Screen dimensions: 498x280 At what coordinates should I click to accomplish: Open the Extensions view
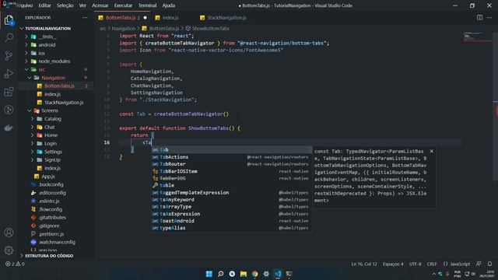tap(9, 92)
